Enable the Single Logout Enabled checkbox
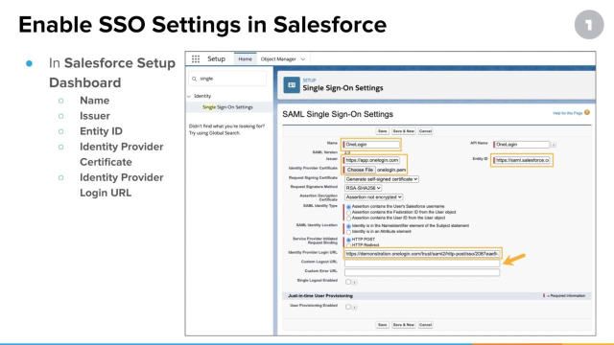The image size is (614, 345). click(348, 282)
